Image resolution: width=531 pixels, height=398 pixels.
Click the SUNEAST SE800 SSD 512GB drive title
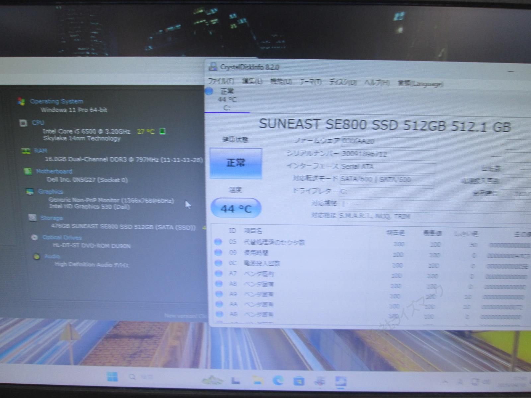pyautogui.click(x=385, y=125)
